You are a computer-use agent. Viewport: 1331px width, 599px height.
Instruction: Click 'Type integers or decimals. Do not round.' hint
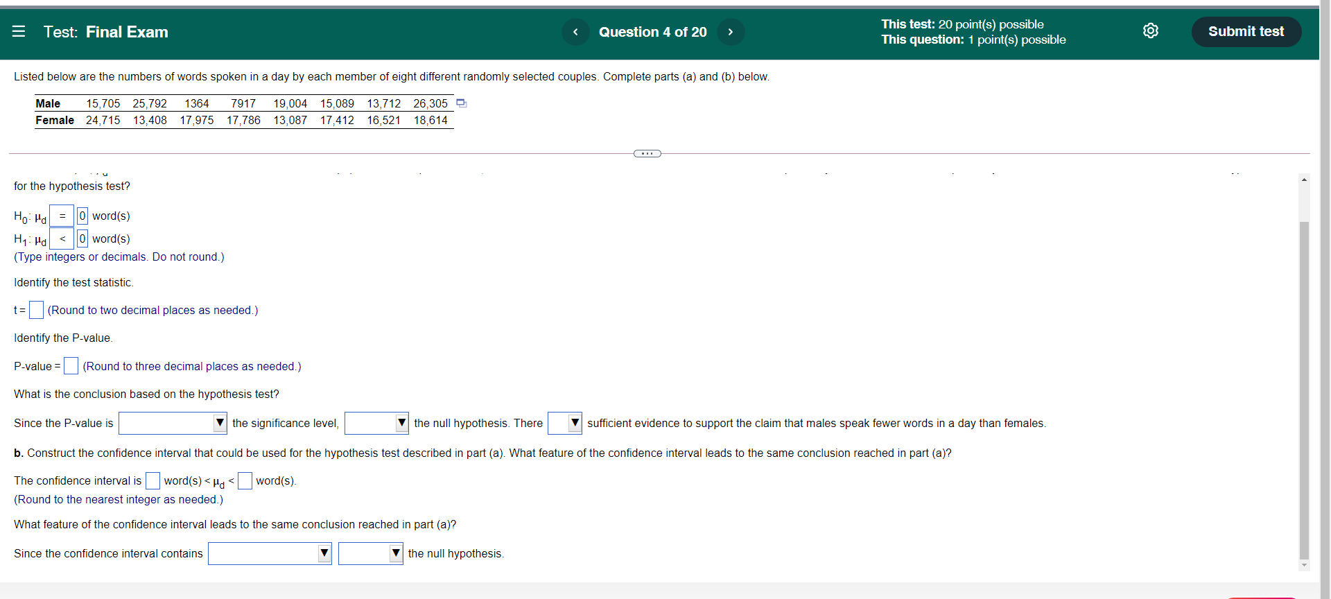point(119,257)
